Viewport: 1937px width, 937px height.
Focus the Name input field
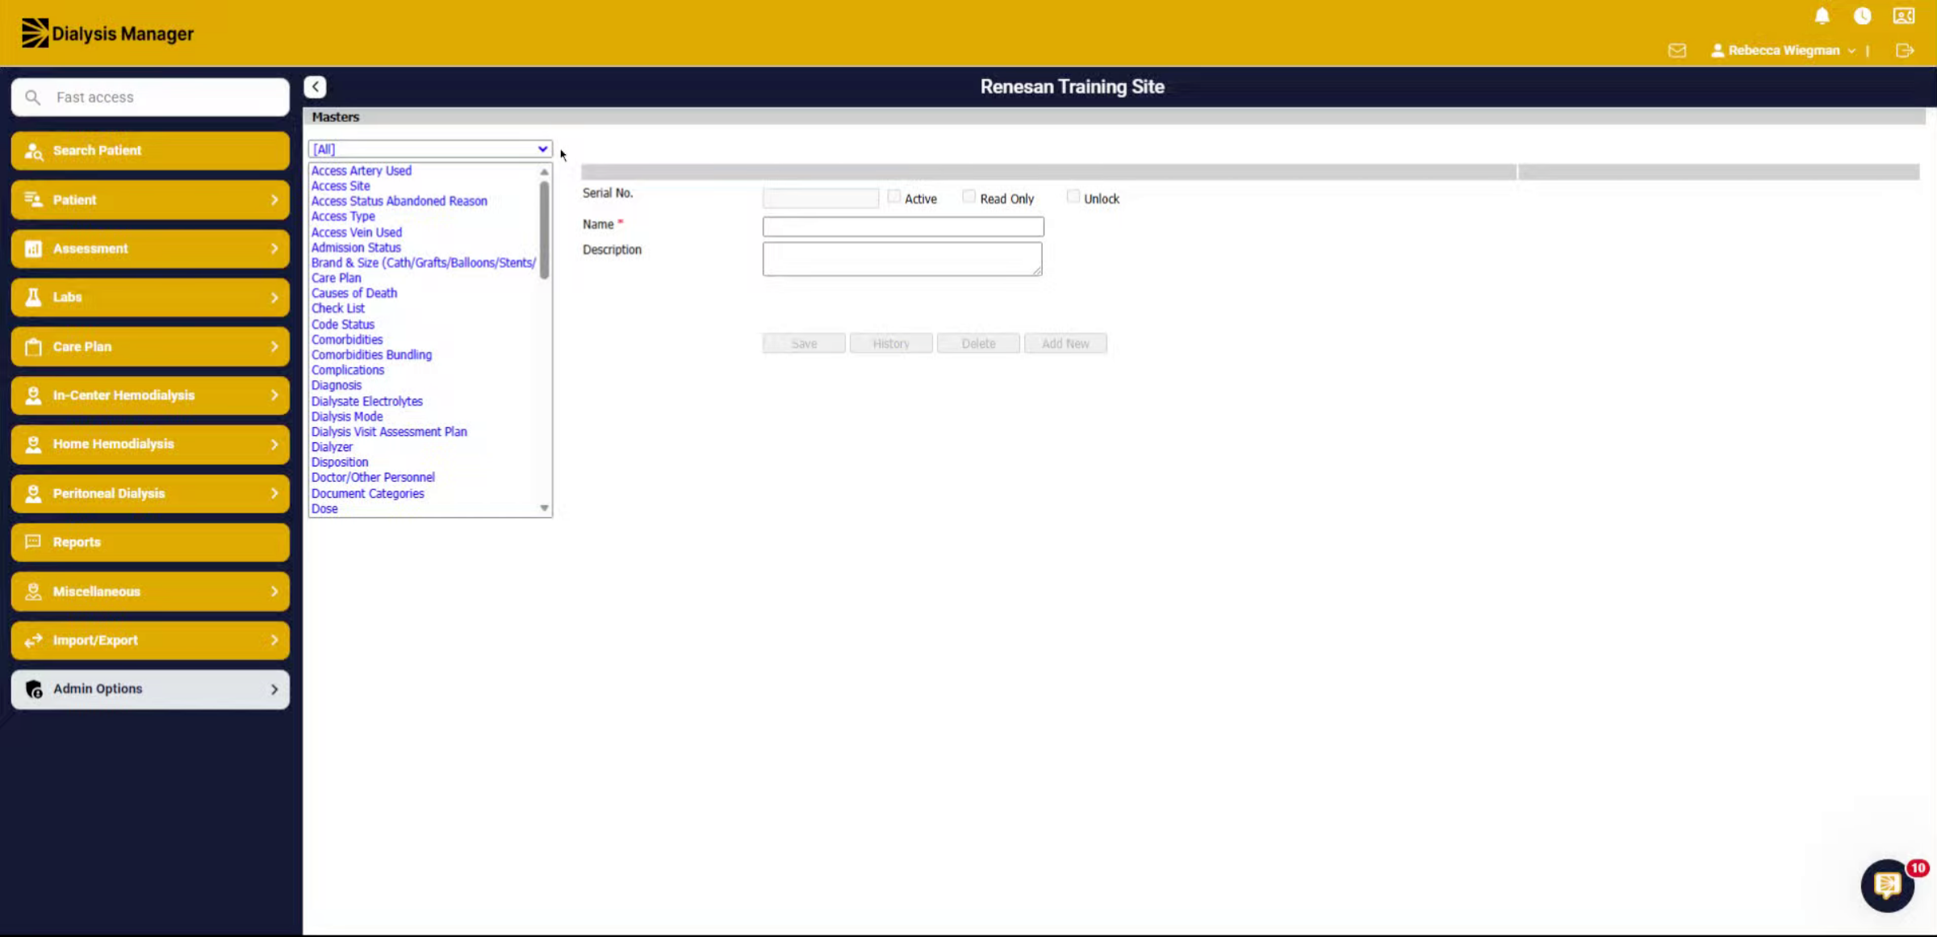(x=903, y=227)
